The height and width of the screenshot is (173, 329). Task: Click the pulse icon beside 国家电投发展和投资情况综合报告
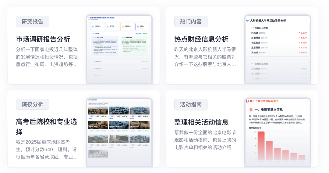pos(89,18)
